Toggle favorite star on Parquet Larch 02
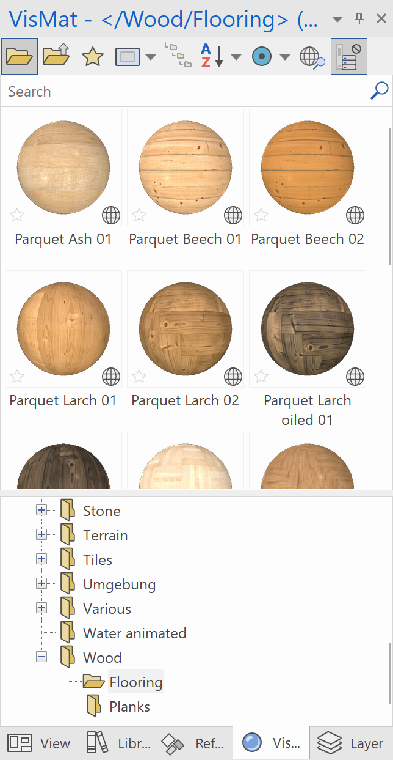The width and height of the screenshot is (393, 760). point(139,377)
